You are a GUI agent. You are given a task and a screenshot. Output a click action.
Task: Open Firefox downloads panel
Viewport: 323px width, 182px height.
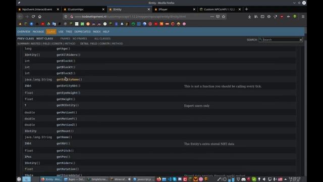[x=249, y=17]
